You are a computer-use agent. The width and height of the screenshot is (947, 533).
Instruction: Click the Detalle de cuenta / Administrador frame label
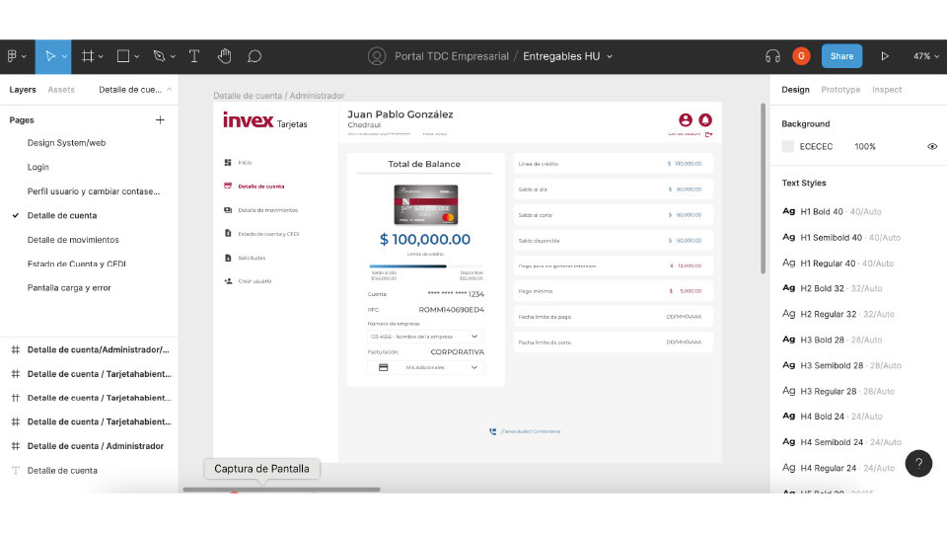[x=279, y=96]
